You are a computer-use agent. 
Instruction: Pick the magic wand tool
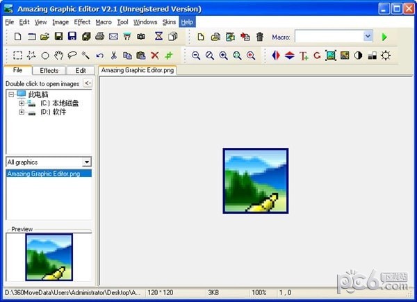pos(85,56)
